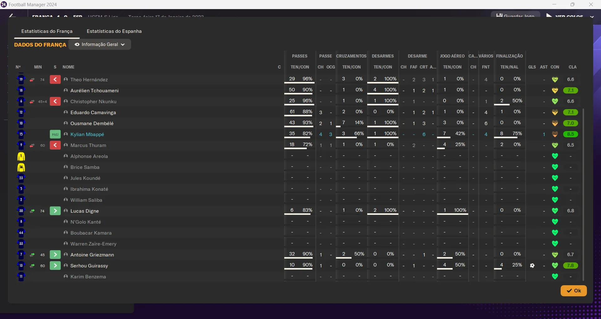Viewport: 601px width, 319px height.
Task: Click Alphonse Areola's yellow goalkeeper shirt icon
Action: [21, 156]
